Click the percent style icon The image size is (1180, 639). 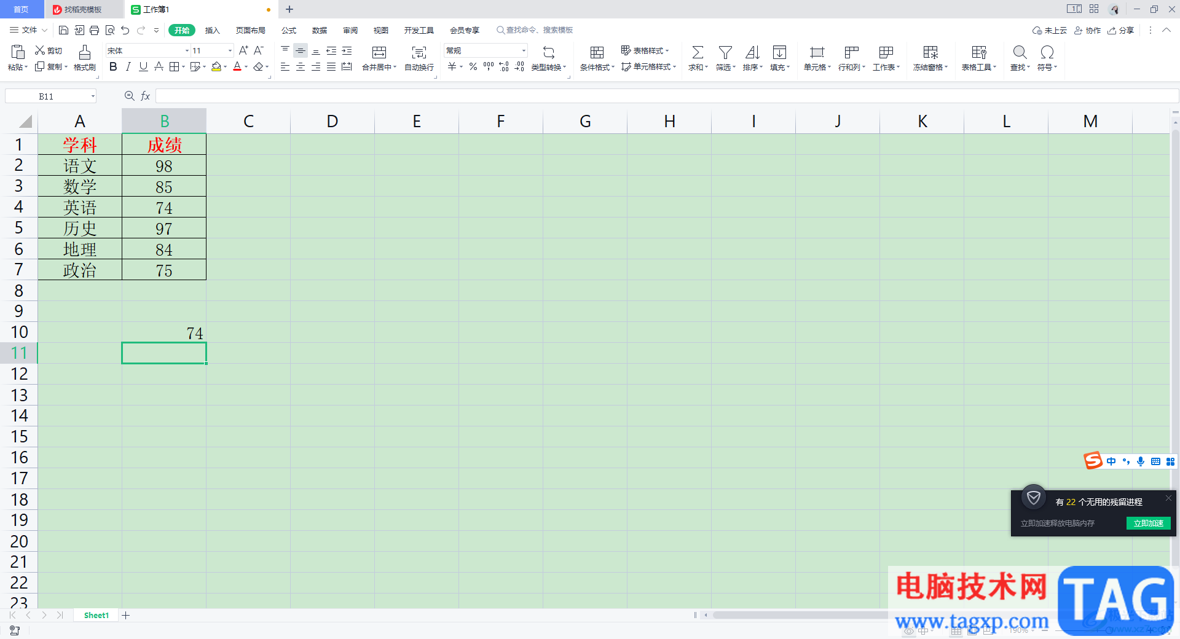click(x=473, y=66)
